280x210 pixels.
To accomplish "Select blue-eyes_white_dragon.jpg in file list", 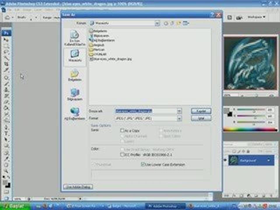I will click(111, 59).
